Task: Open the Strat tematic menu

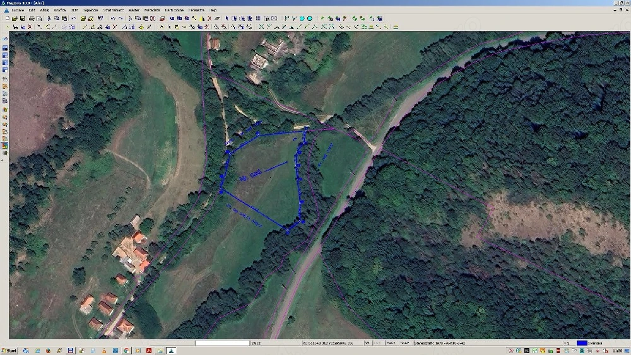Action: tap(114, 11)
